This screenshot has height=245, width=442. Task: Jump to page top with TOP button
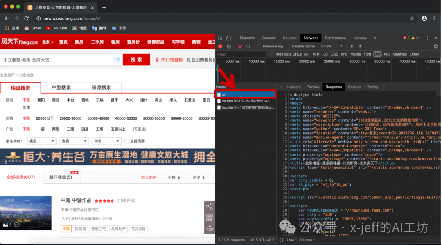[x=210, y=228]
